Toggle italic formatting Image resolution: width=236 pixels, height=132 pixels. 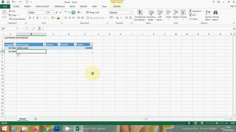click(x=34, y=18)
